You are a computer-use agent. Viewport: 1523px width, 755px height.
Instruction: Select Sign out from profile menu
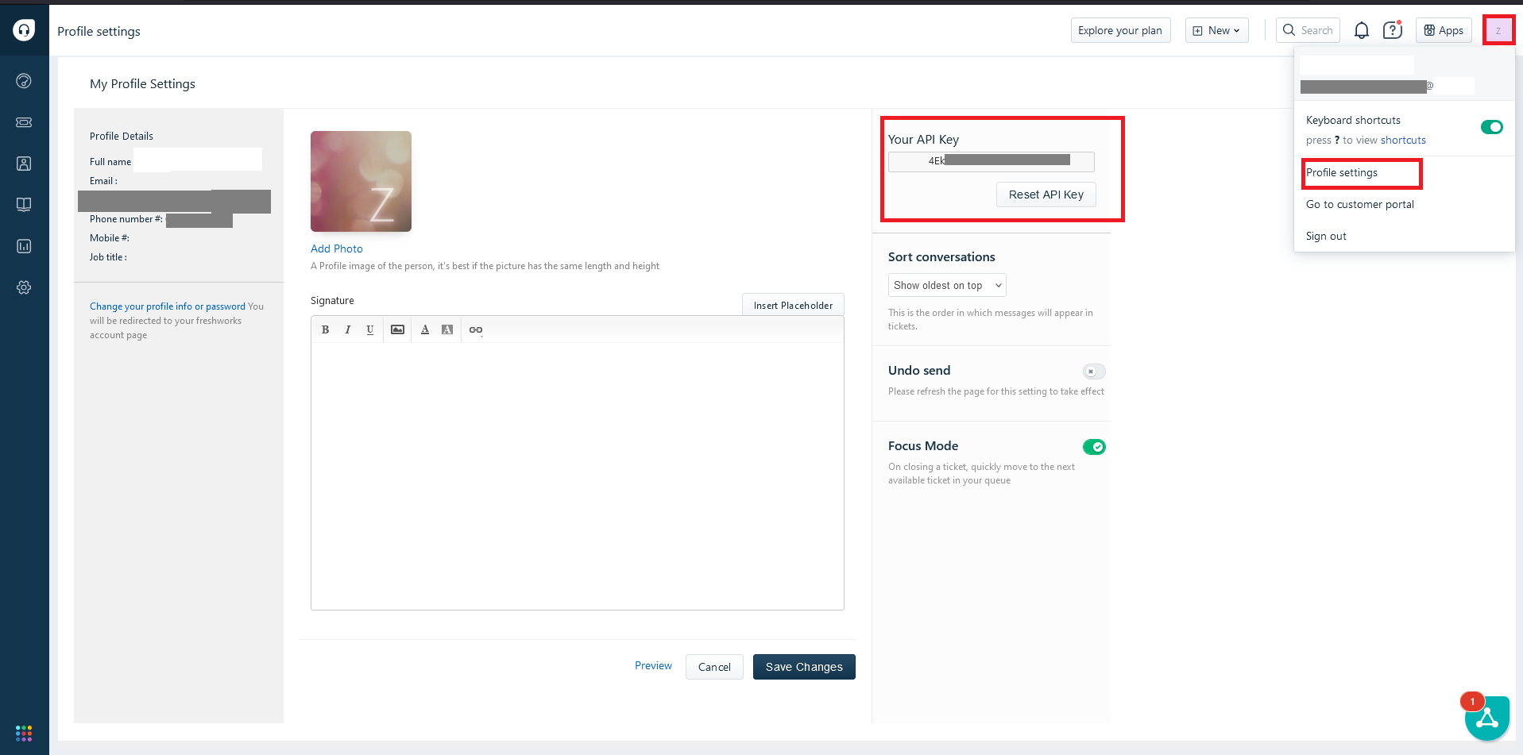(x=1326, y=236)
